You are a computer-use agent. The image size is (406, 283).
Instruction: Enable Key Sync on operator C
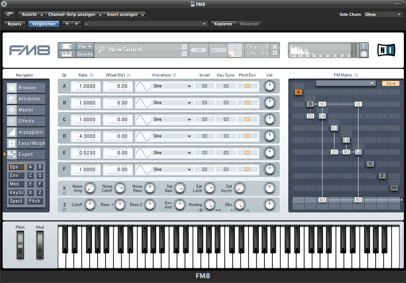(226, 119)
